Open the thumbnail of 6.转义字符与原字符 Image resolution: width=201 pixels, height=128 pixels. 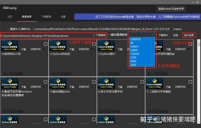106,83
